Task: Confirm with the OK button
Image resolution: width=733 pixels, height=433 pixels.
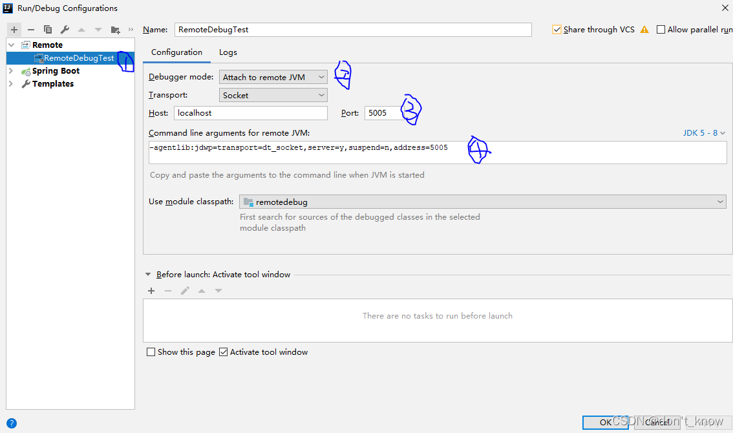Action: 606,422
